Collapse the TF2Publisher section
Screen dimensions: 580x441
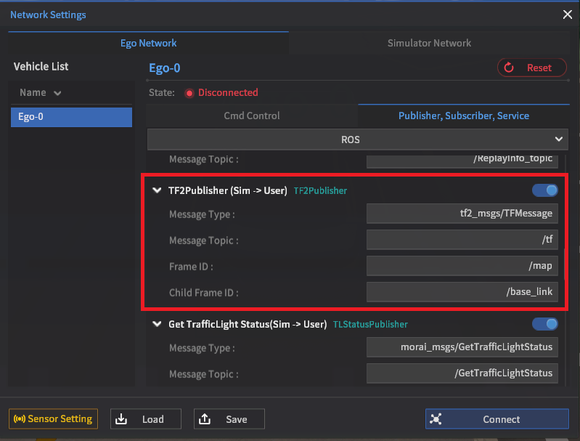coord(157,190)
